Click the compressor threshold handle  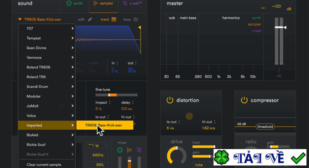[265, 127]
